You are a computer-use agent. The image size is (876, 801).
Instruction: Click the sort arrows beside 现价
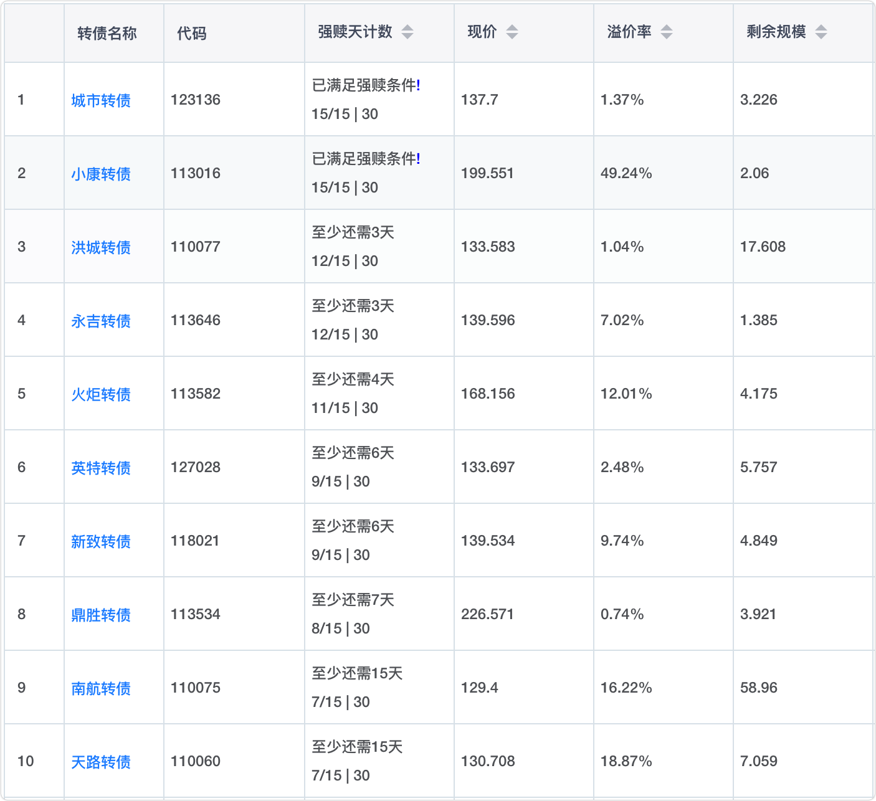click(512, 32)
